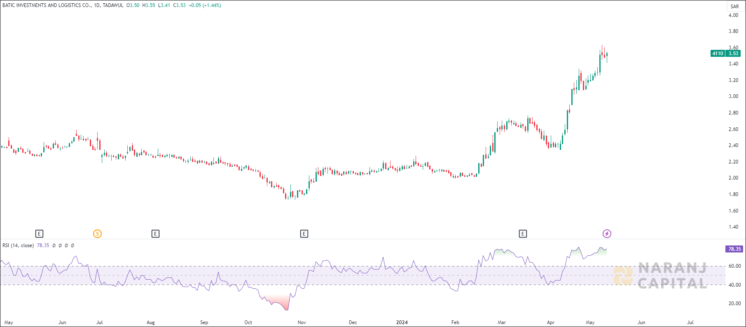Click the 2.80 price axis label

click(x=733, y=113)
